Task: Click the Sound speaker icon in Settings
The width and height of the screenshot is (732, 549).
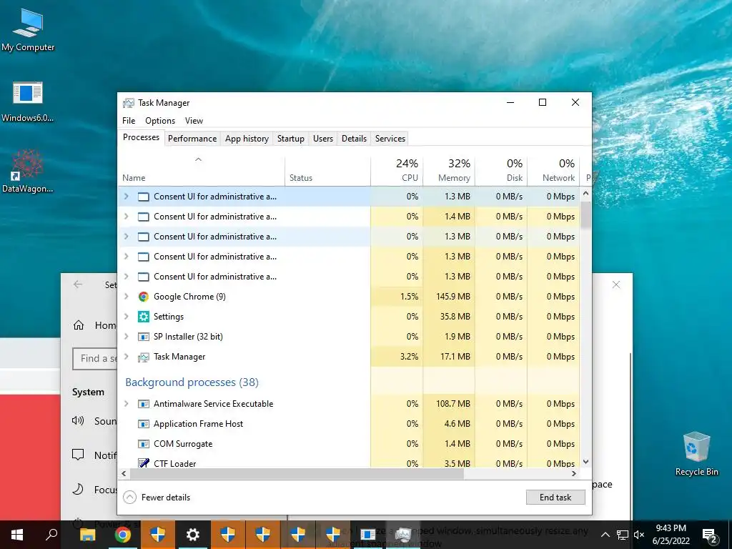Action: (x=78, y=420)
